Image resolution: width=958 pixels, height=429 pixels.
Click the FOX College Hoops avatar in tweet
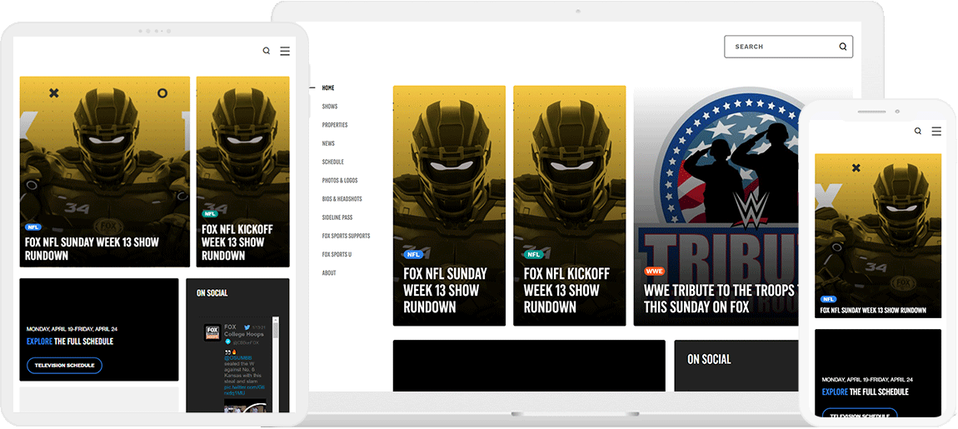212,332
